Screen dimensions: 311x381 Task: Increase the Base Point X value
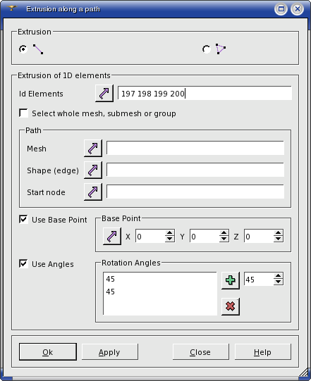[170, 233]
